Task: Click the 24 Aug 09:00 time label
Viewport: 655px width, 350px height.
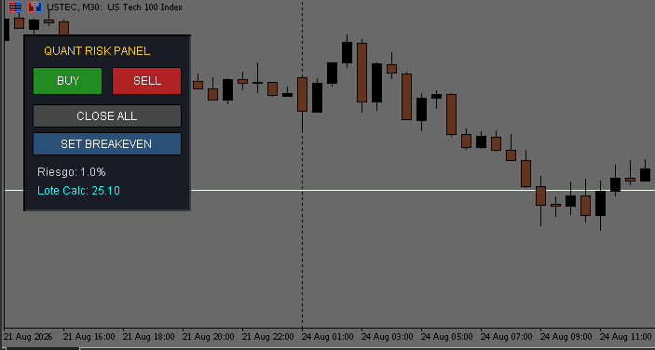Action: (566, 337)
